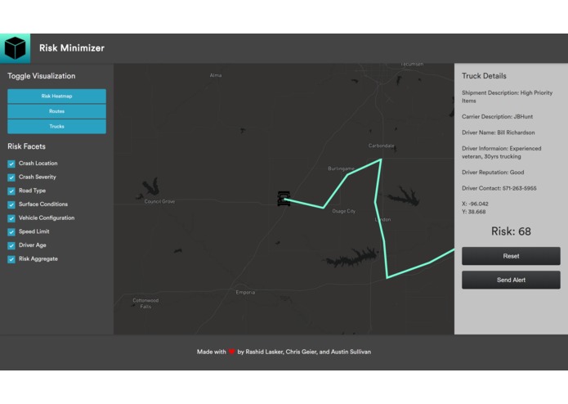Image resolution: width=568 pixels, height=404 pixels.
Task: Click the Risk Facets heading
Action: (26, 146)
